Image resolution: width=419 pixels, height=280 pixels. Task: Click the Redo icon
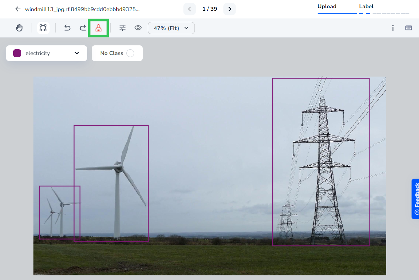[82, 27]
